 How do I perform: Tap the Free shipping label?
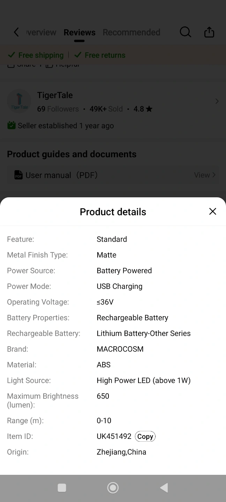[41, 55]
